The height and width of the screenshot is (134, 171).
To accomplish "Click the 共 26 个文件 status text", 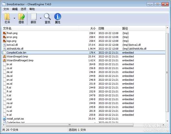I will 10,130.
